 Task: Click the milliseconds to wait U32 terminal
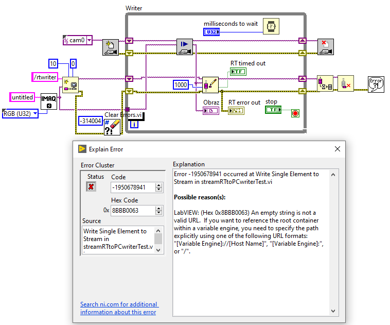211,32
